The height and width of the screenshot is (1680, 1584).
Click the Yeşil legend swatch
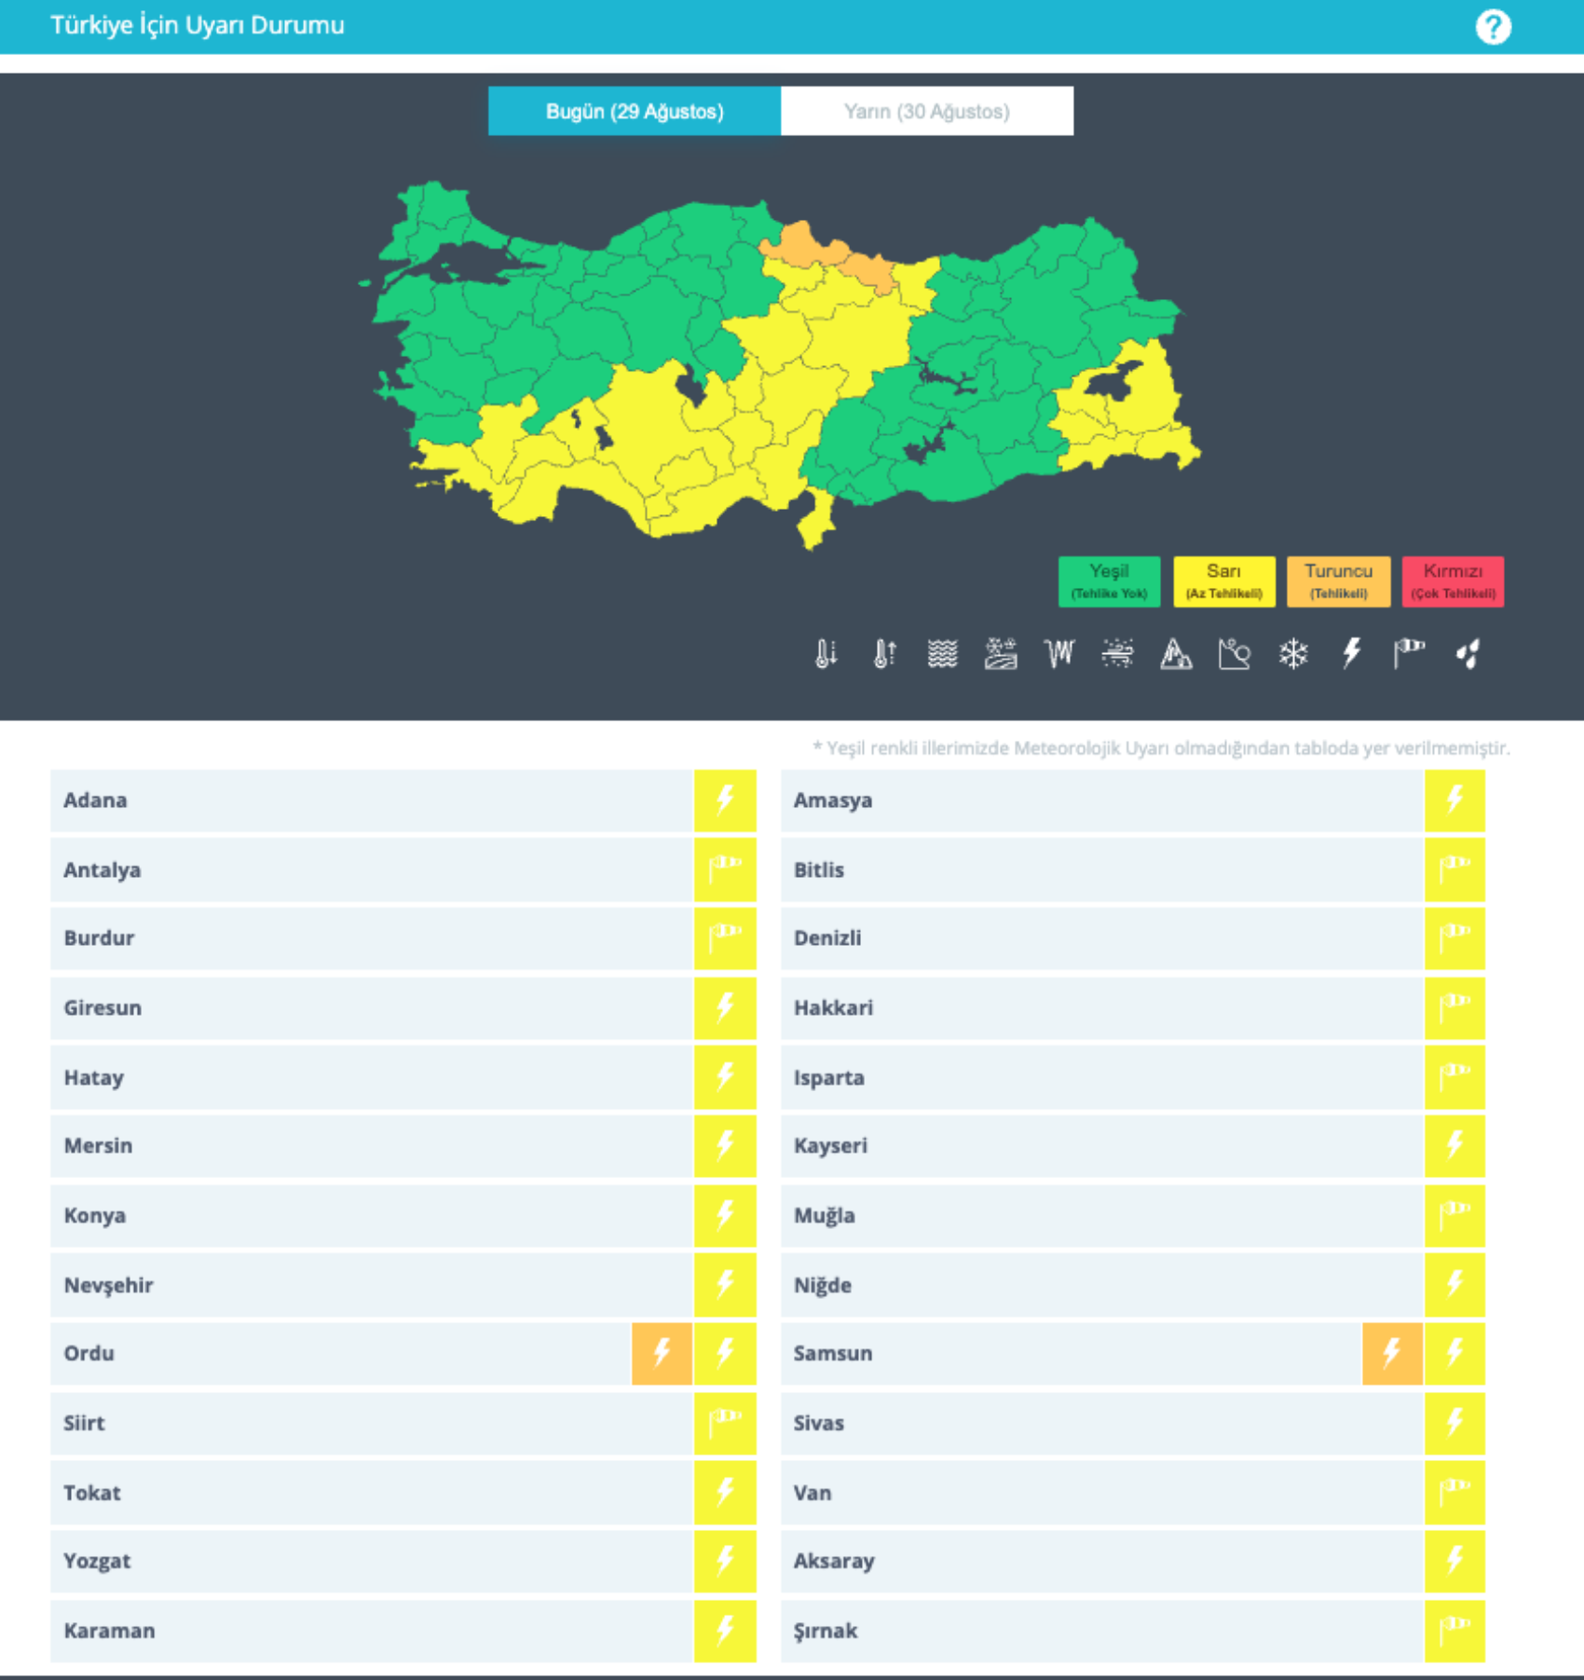tap(1109, 581)
